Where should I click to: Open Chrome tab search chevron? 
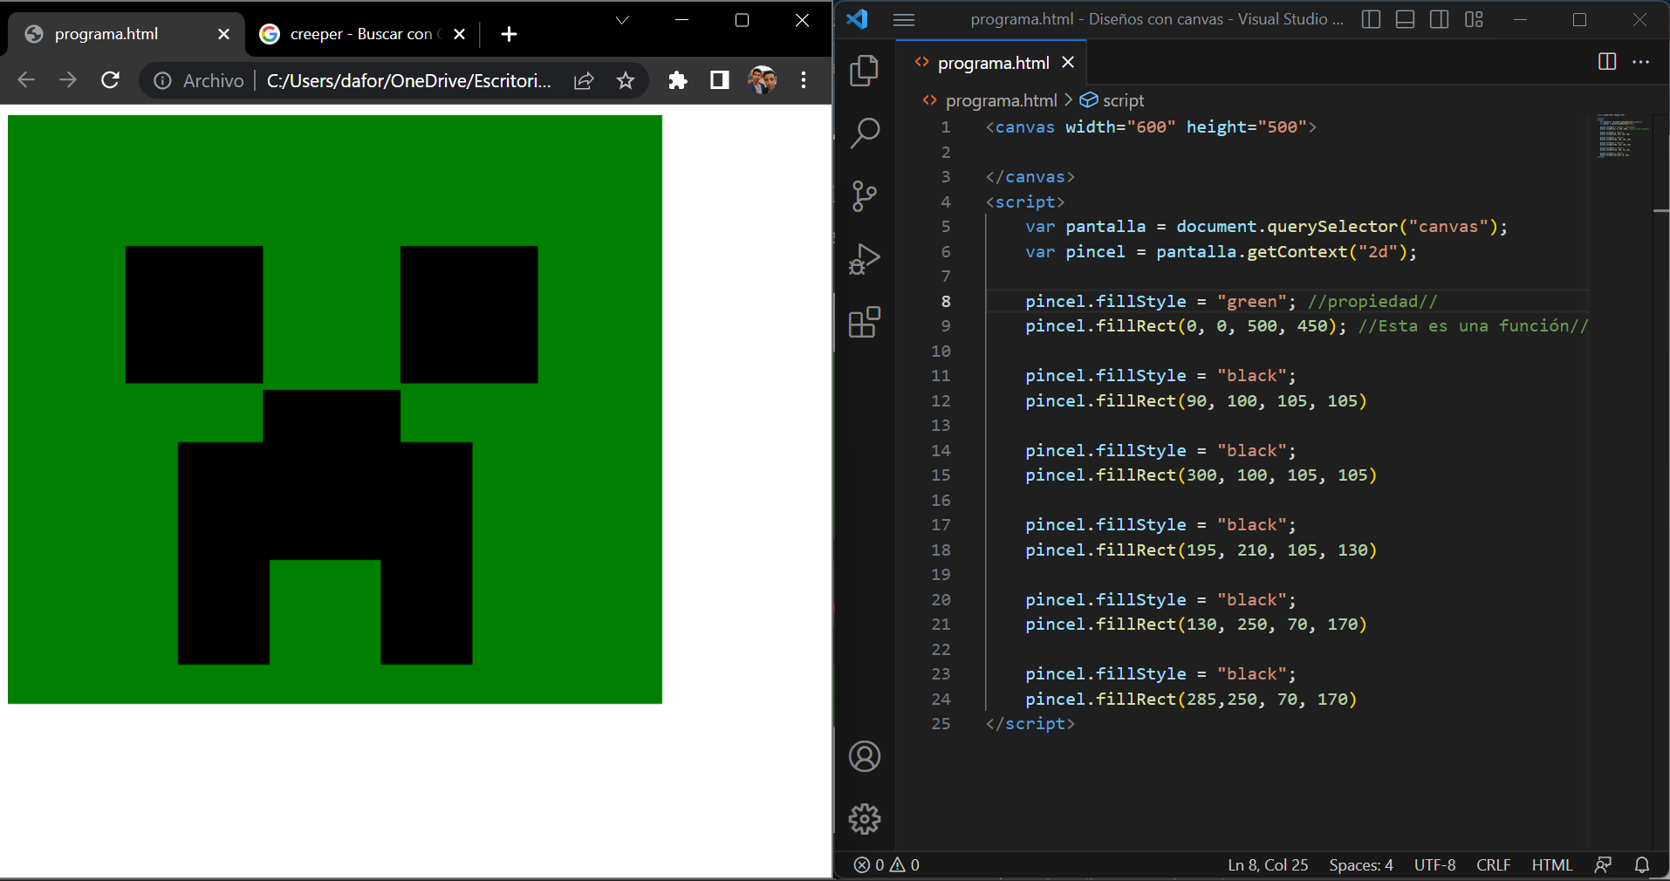(622, 20)
